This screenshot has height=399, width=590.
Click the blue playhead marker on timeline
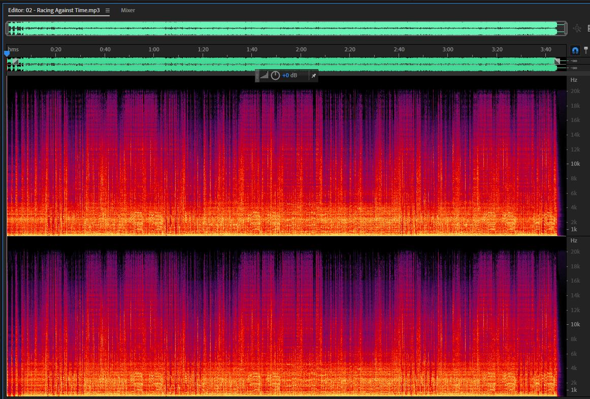[7, 53]
